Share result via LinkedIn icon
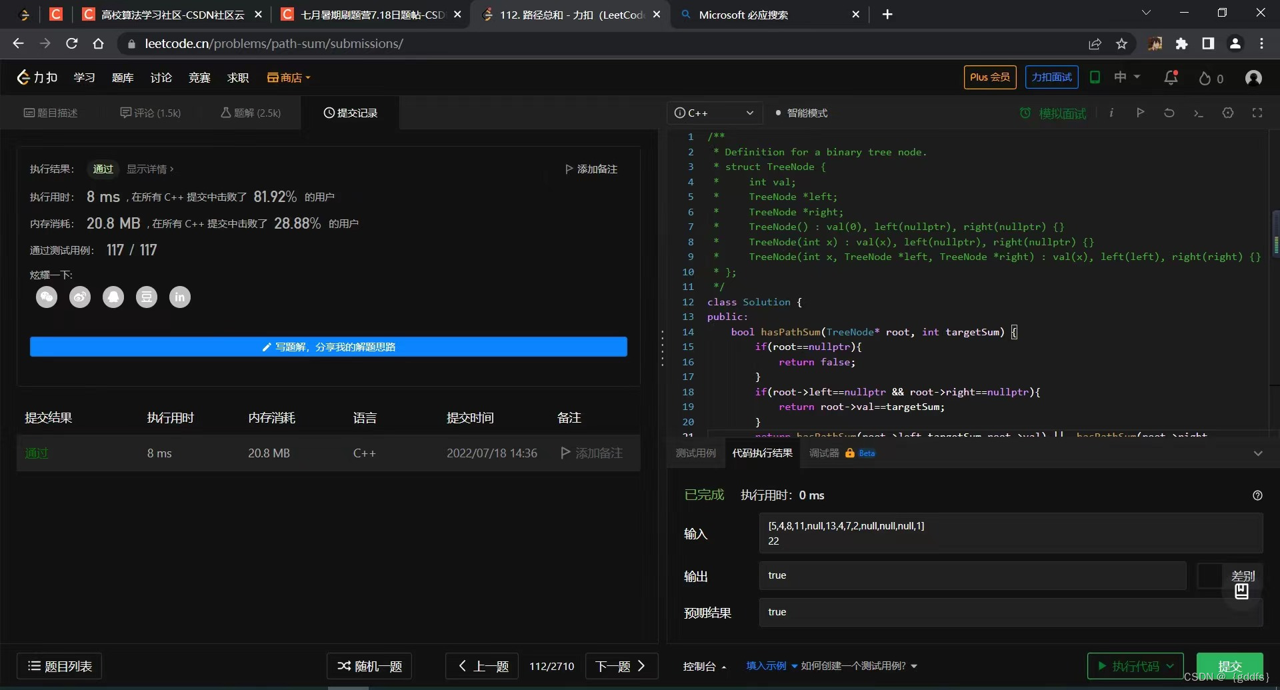The height and width of the screenshot is (690, 1280). coord(180,297)
